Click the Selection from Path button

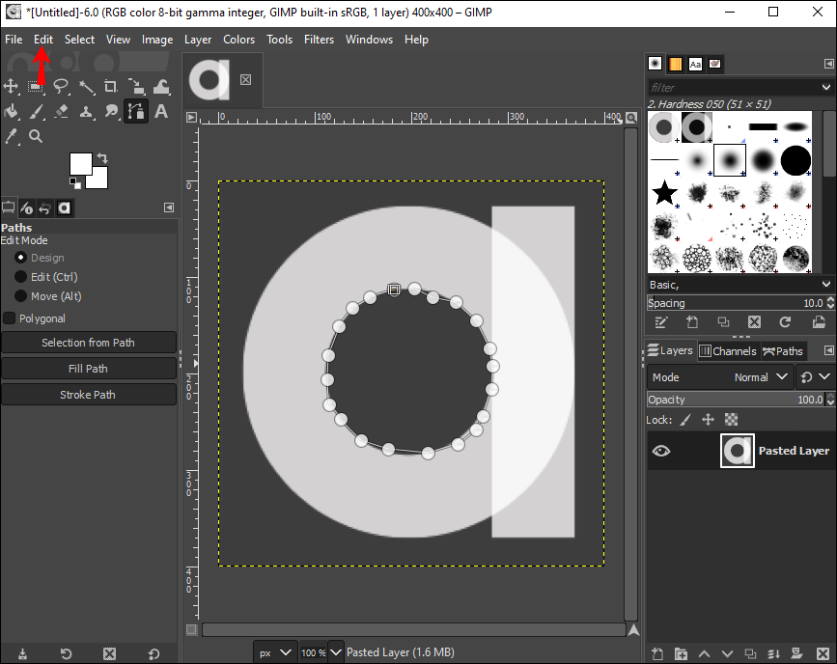coord(89,343)
